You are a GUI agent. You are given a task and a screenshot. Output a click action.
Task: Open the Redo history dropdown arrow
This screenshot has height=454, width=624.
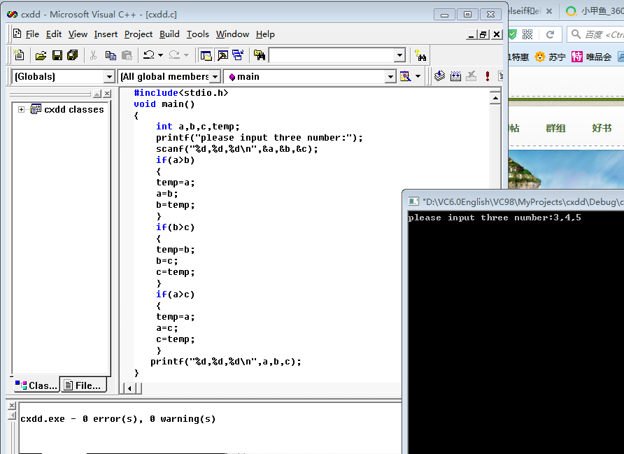(186, 55)
